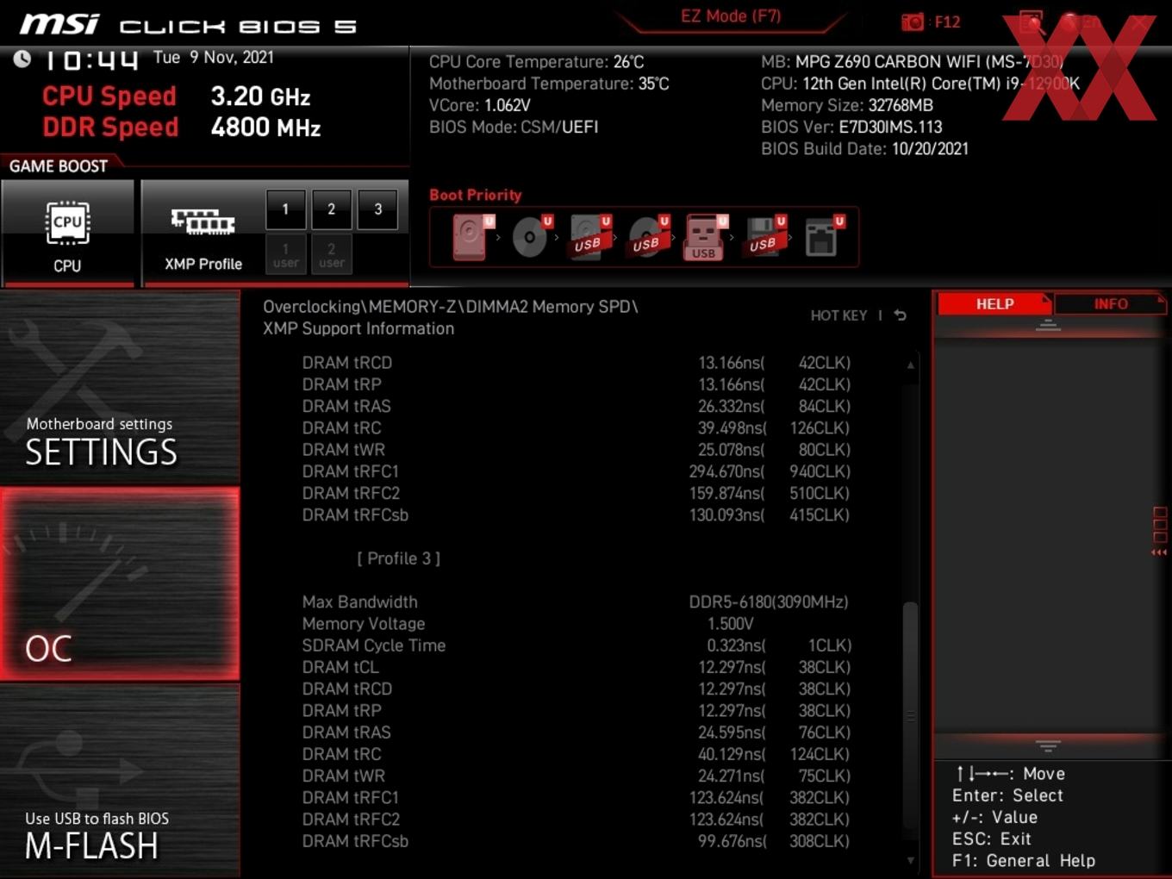Select the DRAM tRAS 84CLK row

(x=577, y=406)
